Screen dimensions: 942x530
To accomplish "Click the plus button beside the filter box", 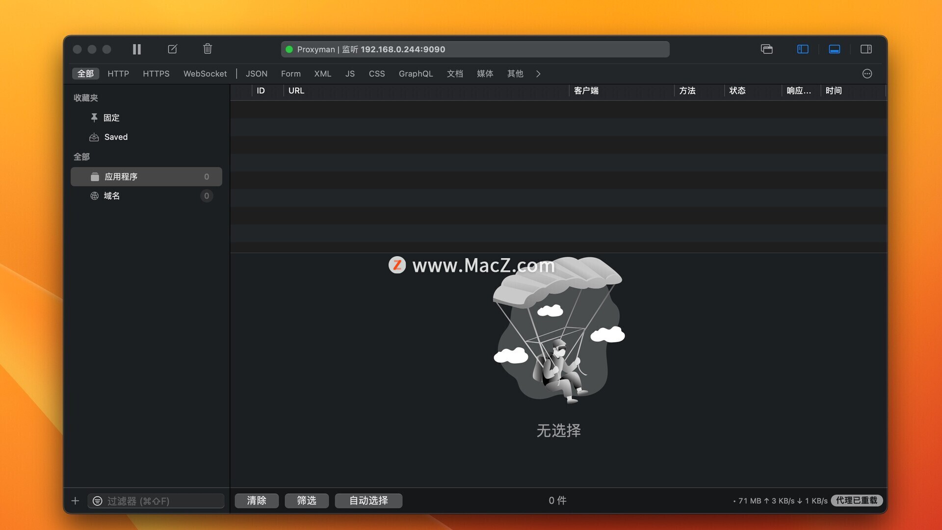I will (x=75, y=501).
